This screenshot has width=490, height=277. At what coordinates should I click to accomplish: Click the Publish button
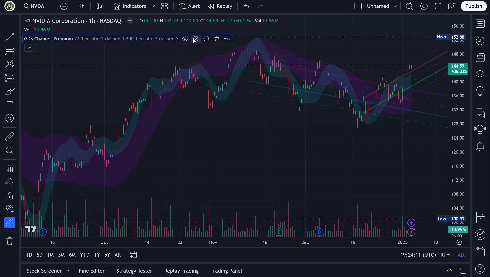click(473, 6)
